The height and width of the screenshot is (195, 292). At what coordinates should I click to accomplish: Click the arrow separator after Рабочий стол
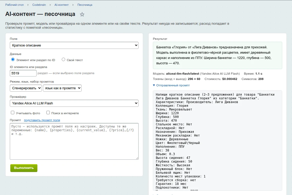(28, 5)
